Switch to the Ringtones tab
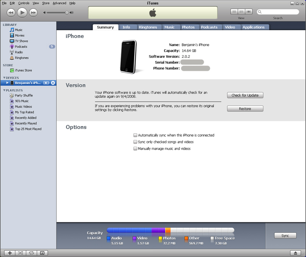306x257 pixels. 148,27
